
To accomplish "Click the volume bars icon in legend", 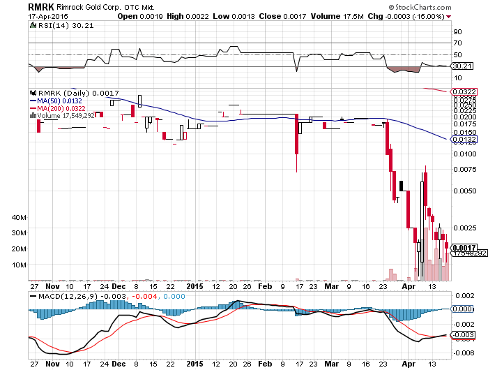I will click(x=33, y=116).
